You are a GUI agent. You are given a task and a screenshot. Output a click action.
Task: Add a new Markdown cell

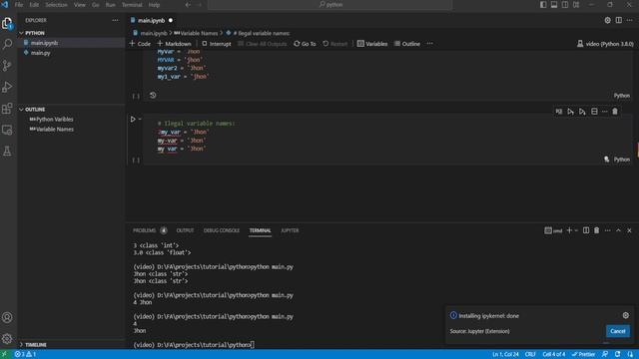pos(174,44)
